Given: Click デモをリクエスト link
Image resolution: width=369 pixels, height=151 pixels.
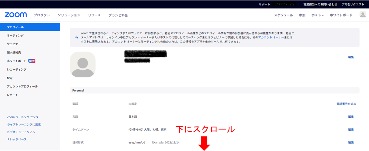Looking at the screenshot, I should [x=353, y=4].
